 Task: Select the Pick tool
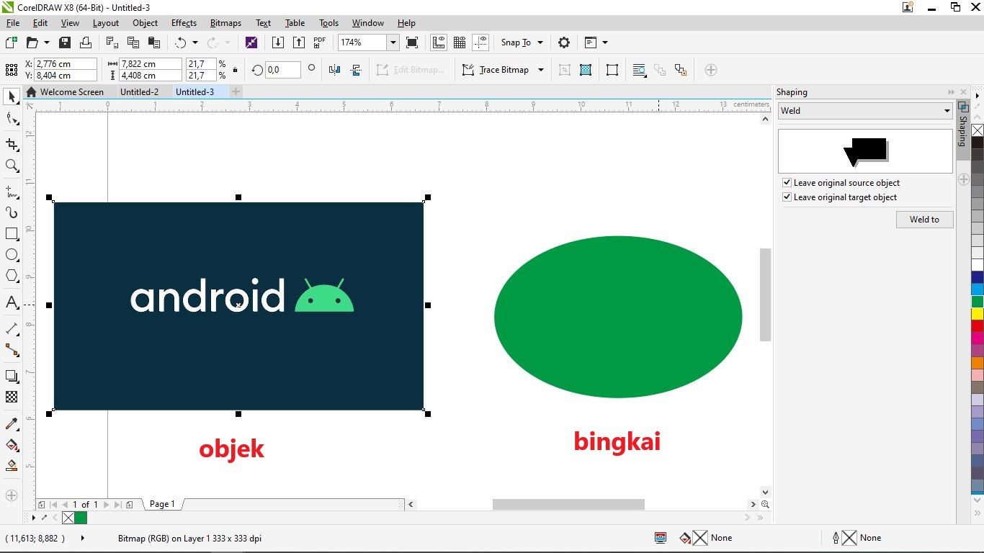coord(12,96)
